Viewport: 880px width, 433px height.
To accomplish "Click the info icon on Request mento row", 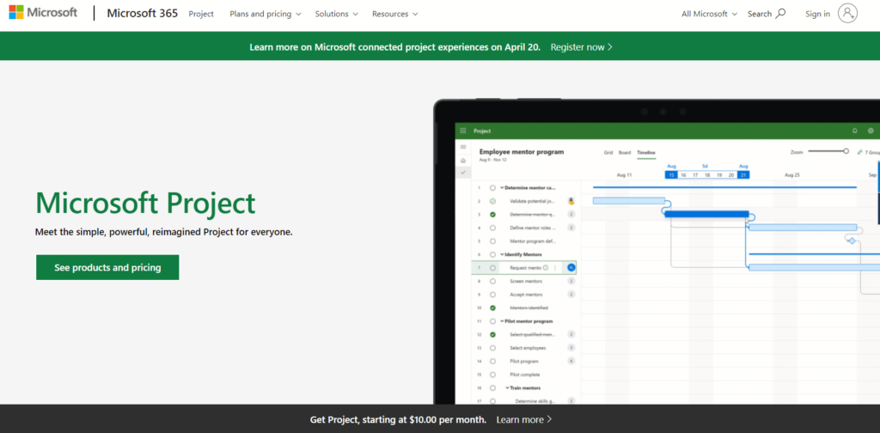I will pos(546,267).
